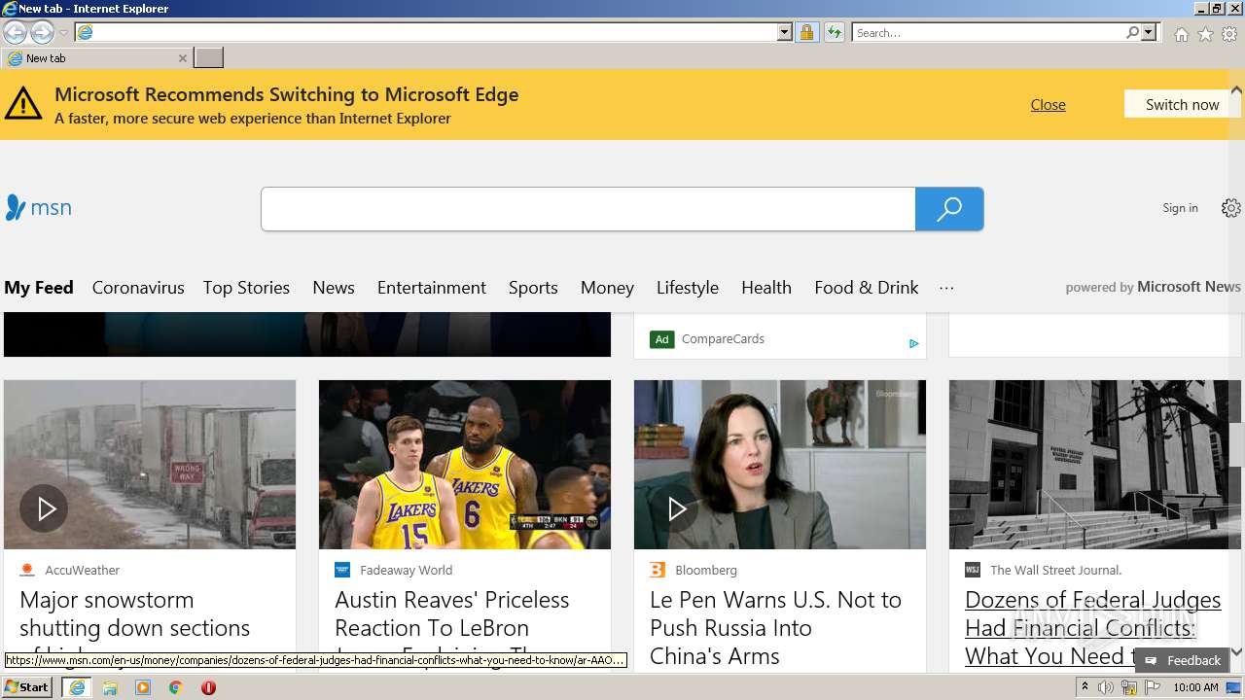1245x700 pixels.
Task: Open Austin Reaves' Priceless Reaction headline
Action: tap(451, 627)
